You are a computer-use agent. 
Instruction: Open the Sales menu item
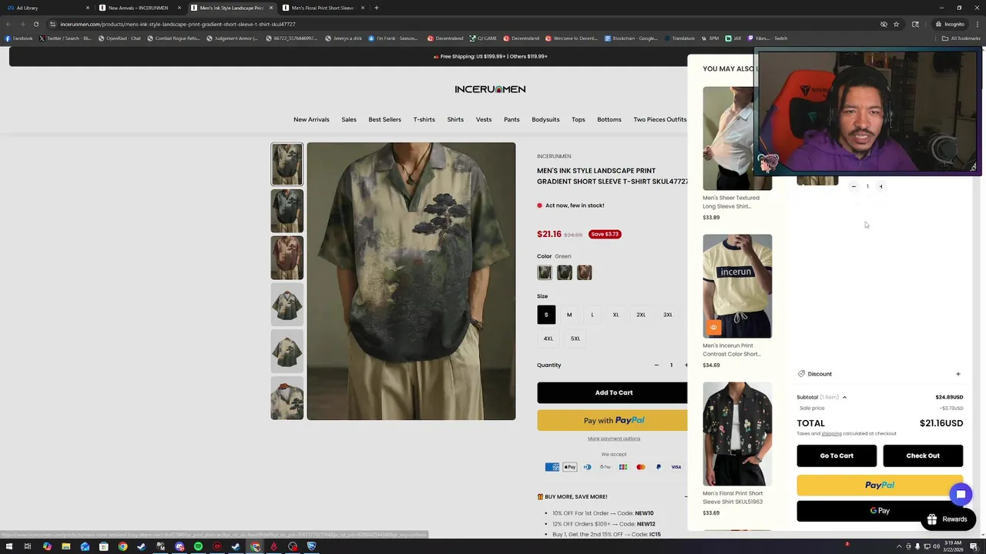(349, 119)
